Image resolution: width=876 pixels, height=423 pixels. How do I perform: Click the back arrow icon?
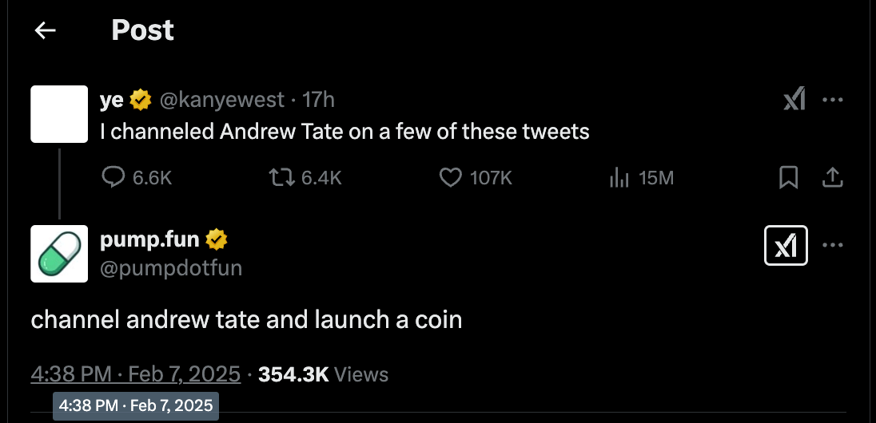click(46, 31)
